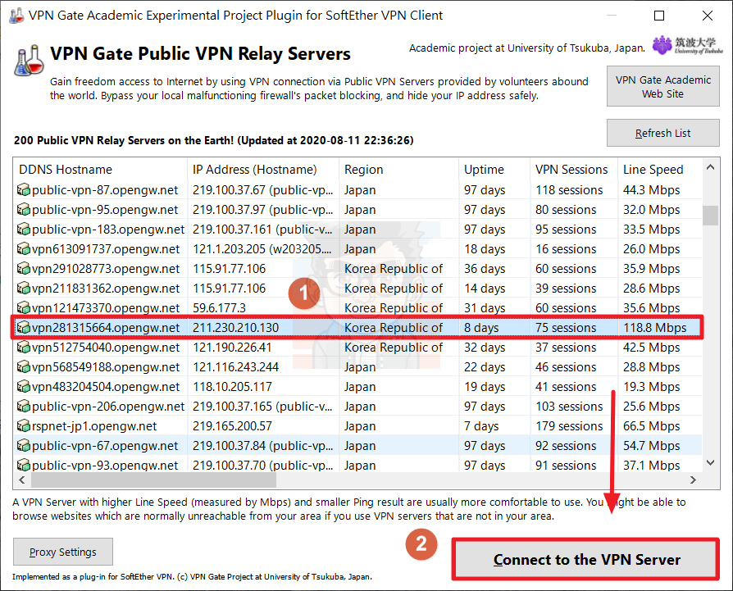The height and width of the screenshot is (591, 733).
Task: Click the VPN Gate flask logo icon
Action: 29,61
